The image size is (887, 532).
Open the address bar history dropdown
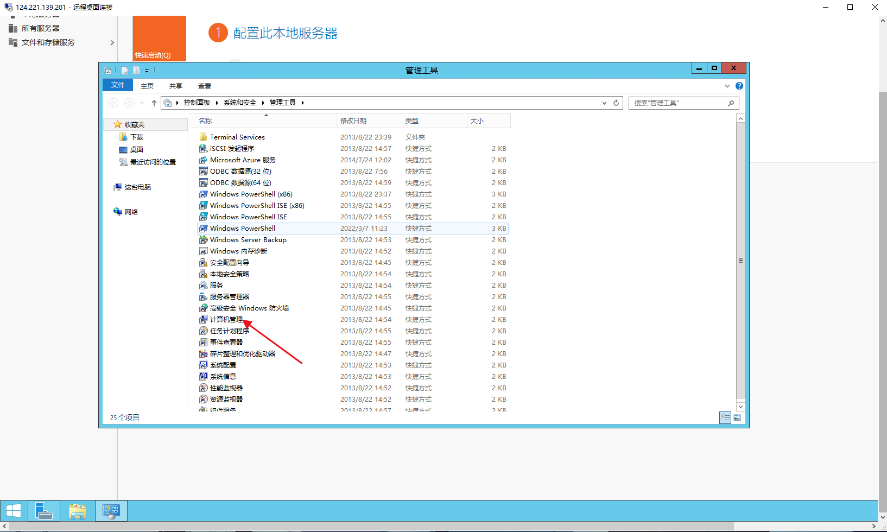(x=604, y=103)
